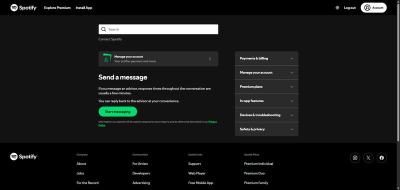Open Spotify's Facebook page
The width and height of the screenshot is (400, 190).
click(x=381, y=158)
